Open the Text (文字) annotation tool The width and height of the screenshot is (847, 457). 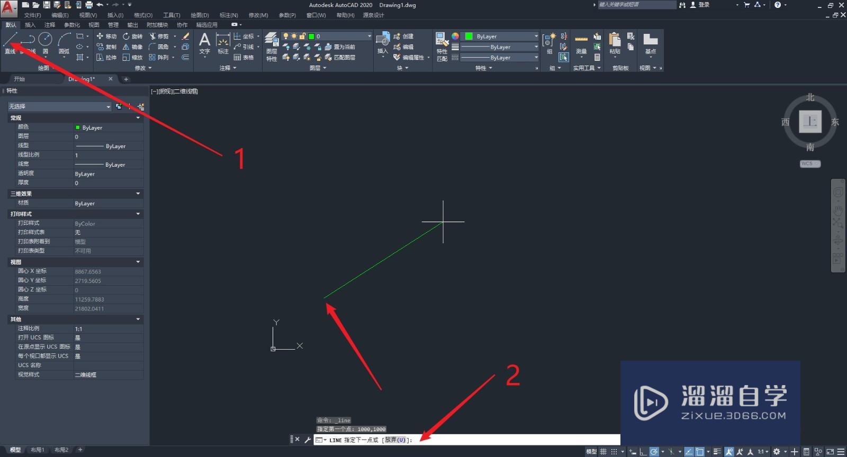(x=204, y=43)
